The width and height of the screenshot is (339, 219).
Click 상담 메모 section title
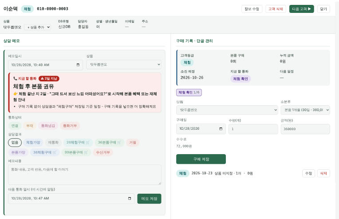pos(12,41)
